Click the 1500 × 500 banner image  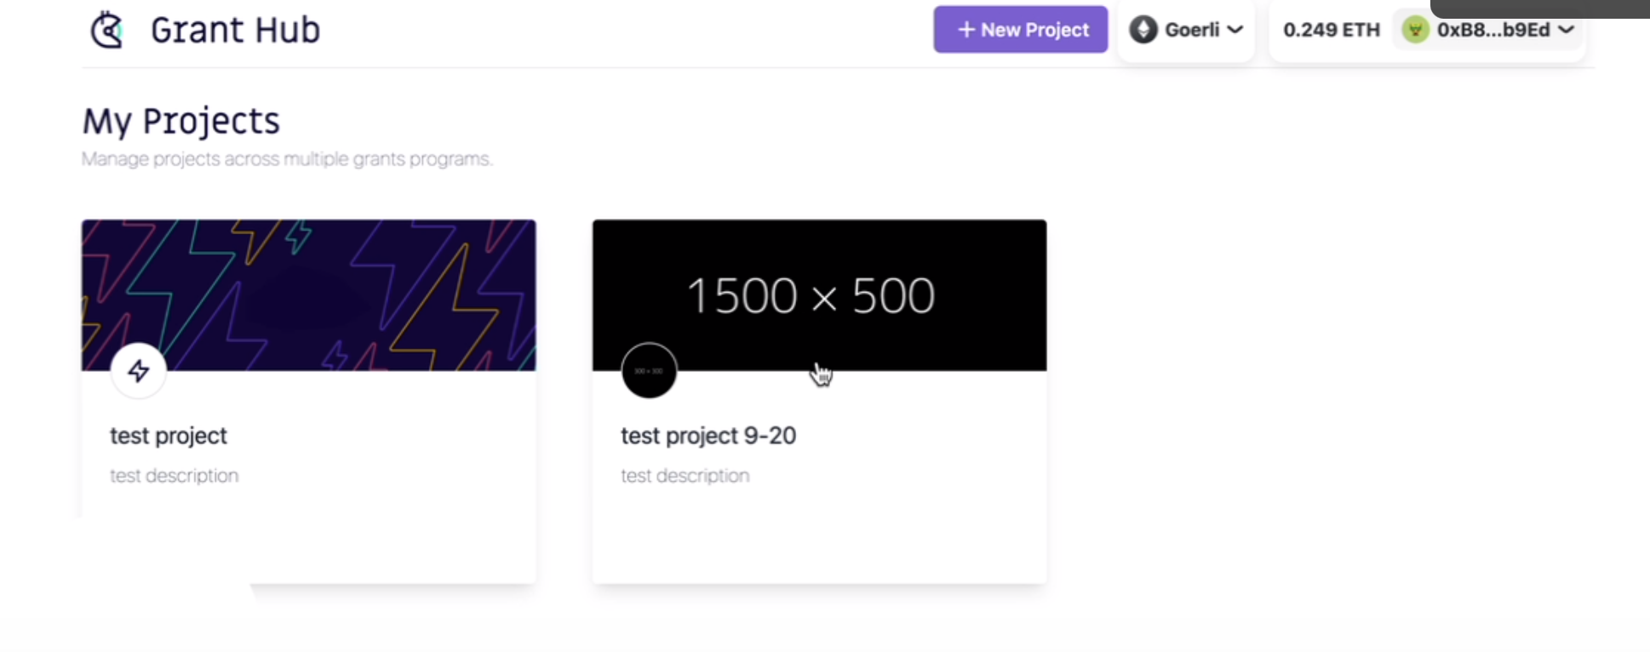click(819, 295)
